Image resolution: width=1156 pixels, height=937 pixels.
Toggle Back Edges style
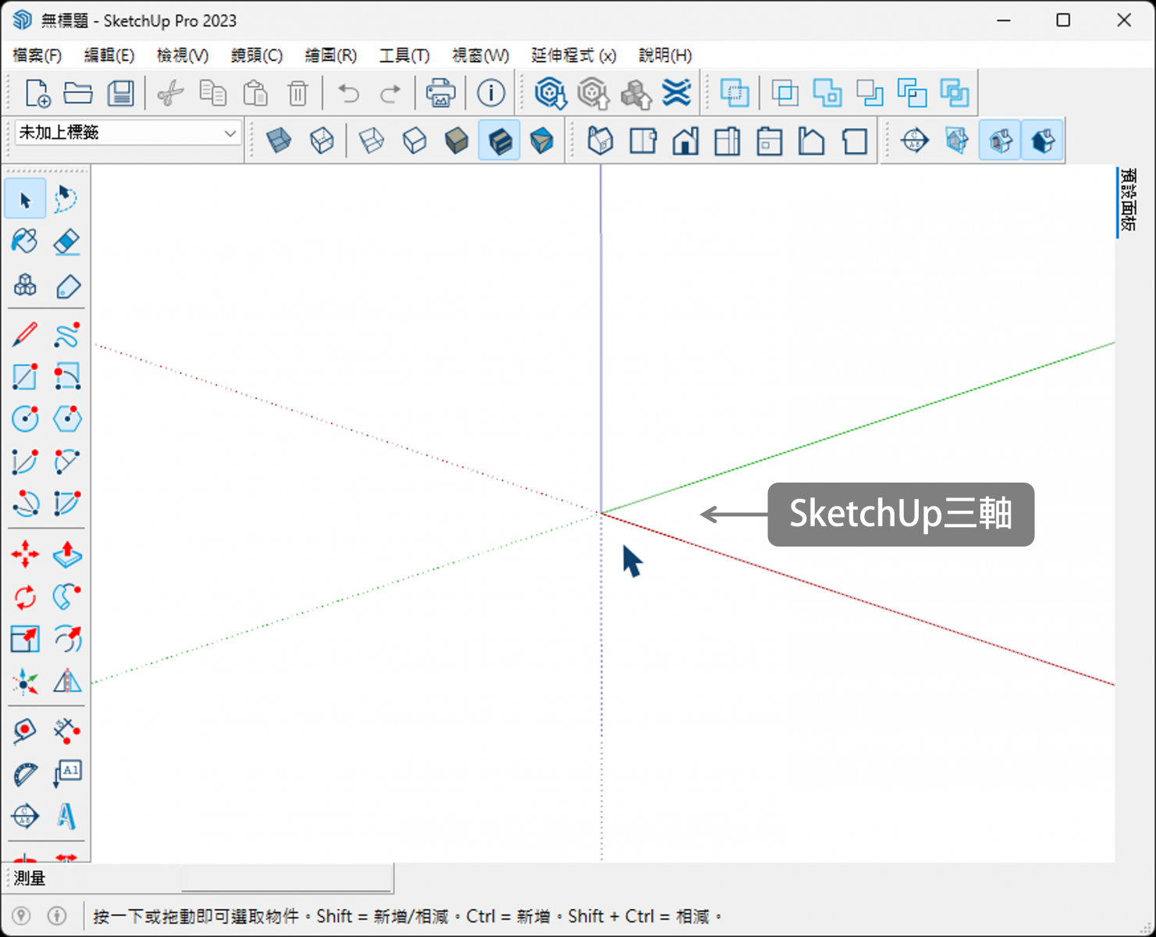pyautogui.click(x=322, y=141)
